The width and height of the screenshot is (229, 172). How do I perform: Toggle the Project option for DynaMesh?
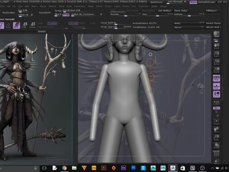pos(66,15)
